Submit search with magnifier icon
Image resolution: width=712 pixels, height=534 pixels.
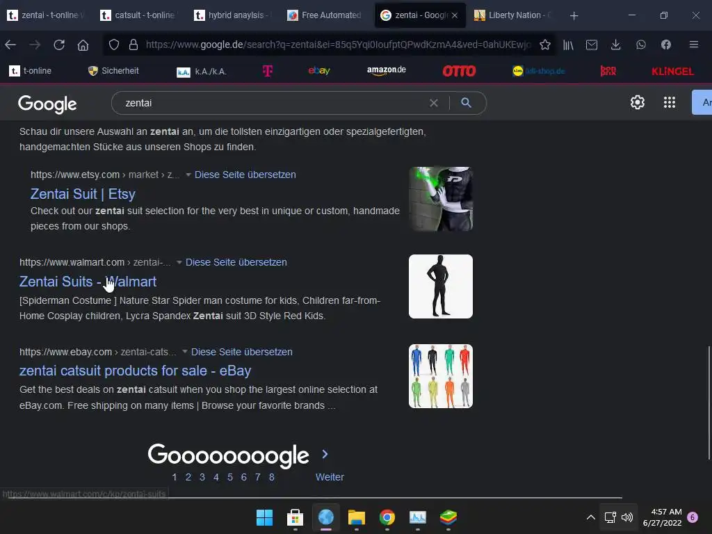466,103
